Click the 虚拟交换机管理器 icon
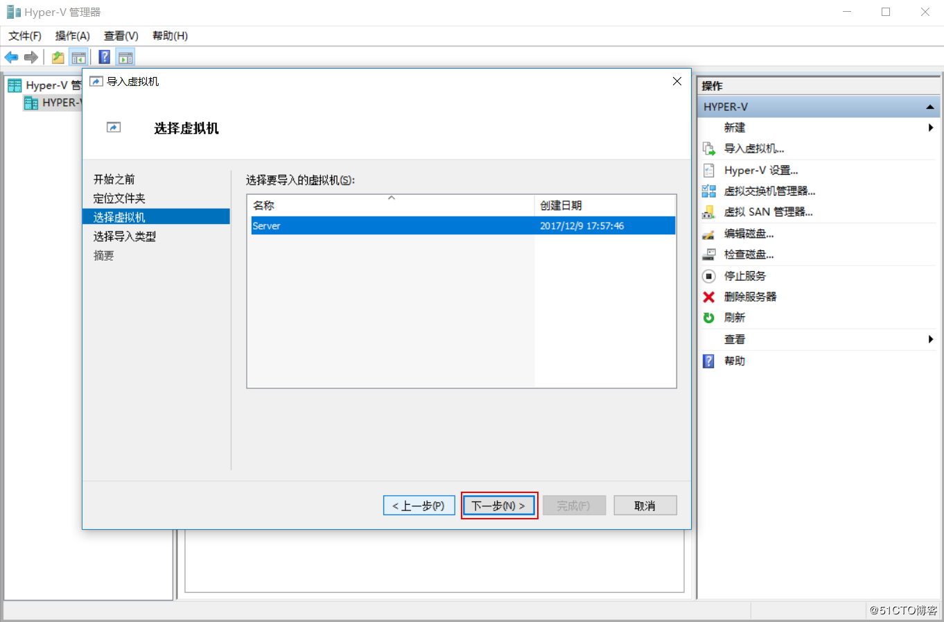Image resolution: width=944 pixels, height=622 pixels. coord(710,190)
